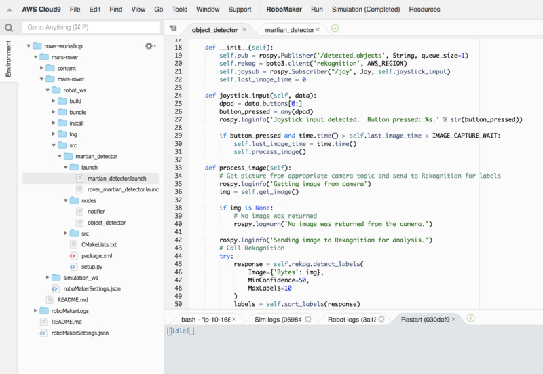Click line number 33 in the gutter
The height and width of the screenshot is (374, 543).
click(179, 168)
